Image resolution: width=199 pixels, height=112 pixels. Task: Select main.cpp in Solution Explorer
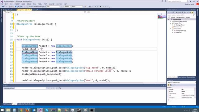pos(179,32)
